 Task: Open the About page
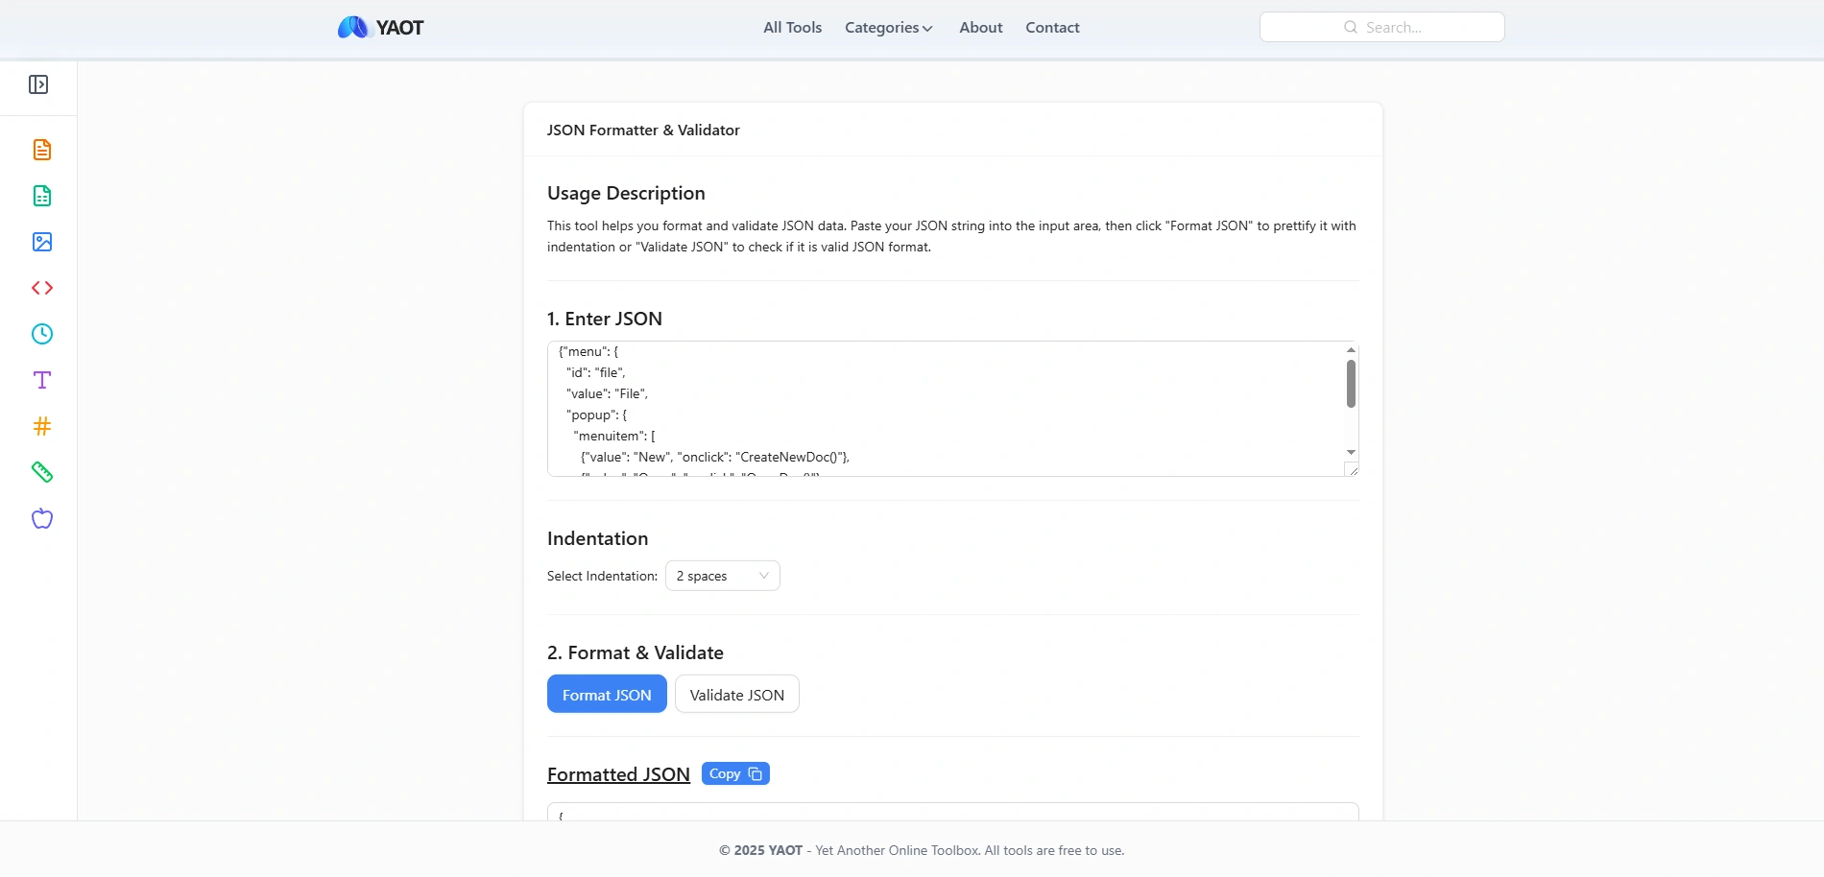click(x=980, y=28)
